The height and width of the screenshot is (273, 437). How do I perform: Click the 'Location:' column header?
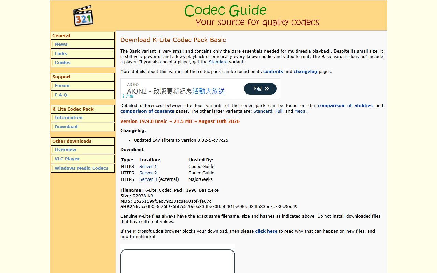point(150,160)
